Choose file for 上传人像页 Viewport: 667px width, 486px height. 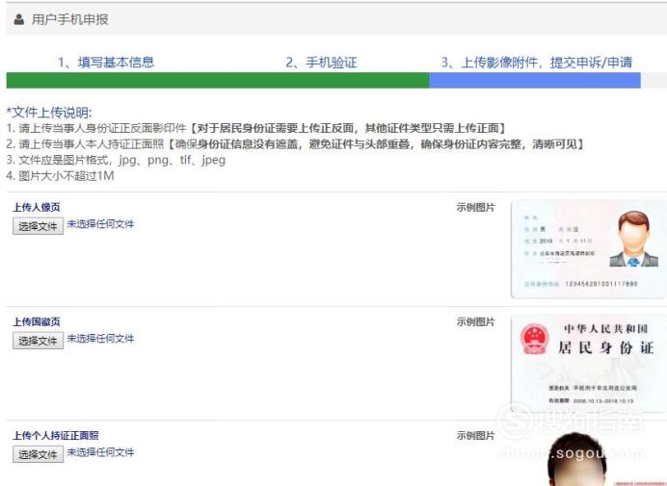coord(38,226)
